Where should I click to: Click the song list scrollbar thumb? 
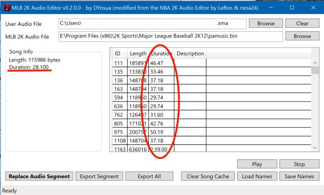click(x=315, y=70)
